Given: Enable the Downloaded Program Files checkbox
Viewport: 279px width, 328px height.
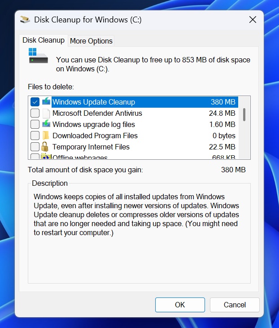Looking at the screenshot, I should point(35,136).
